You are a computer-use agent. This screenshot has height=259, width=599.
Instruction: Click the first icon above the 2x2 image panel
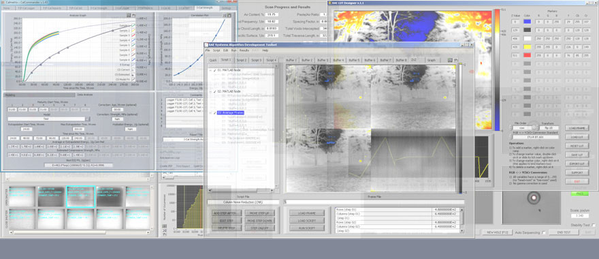pyautogui.click(x=451, y=60)
